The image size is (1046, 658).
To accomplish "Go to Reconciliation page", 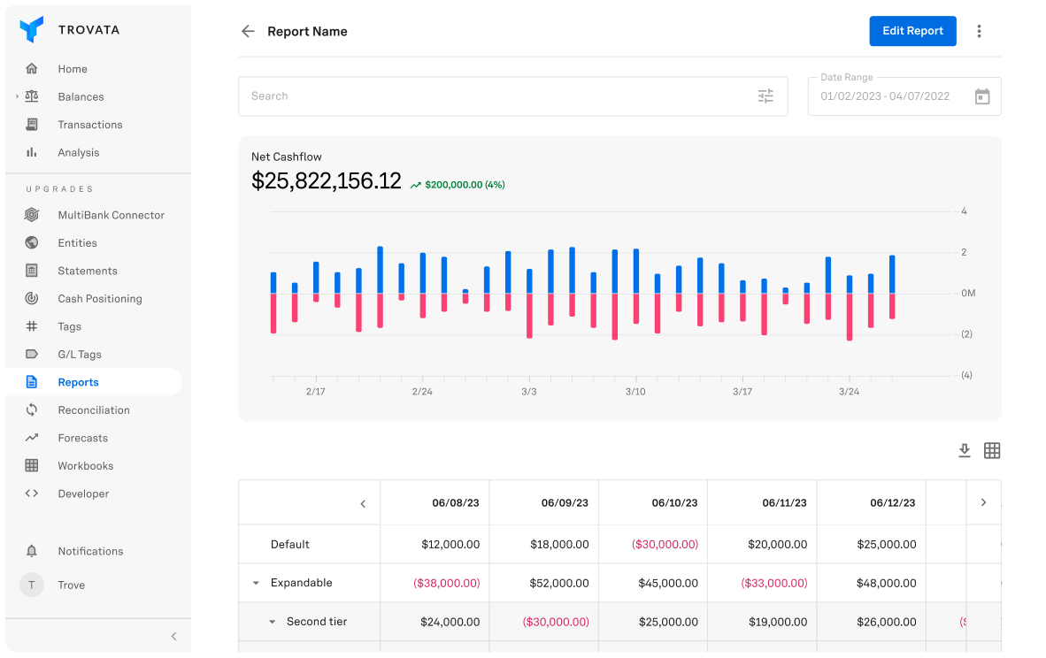I will pos(94,410).
